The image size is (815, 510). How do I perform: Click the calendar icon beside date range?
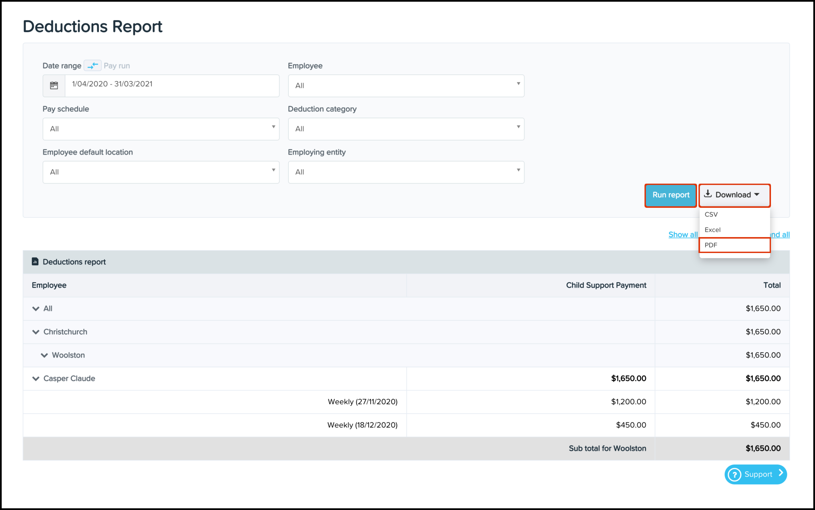point(54,85)
